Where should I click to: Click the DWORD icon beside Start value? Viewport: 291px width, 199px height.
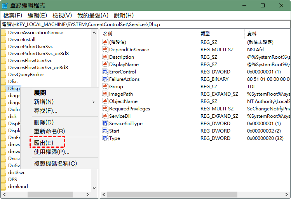105,131
